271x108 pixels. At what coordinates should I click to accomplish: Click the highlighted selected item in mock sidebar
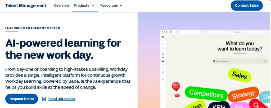tap(163, 61)
